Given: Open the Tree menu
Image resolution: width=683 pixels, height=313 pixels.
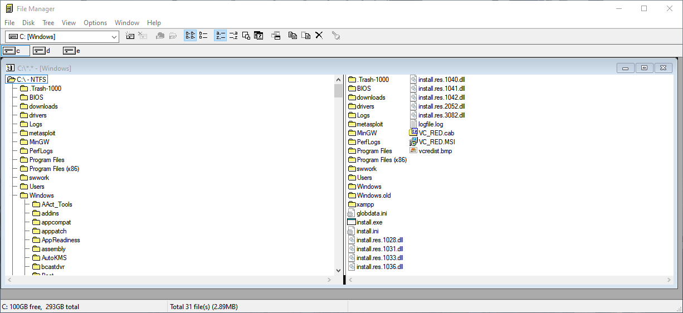Looking at the screenshot, I should coord(48,23).
